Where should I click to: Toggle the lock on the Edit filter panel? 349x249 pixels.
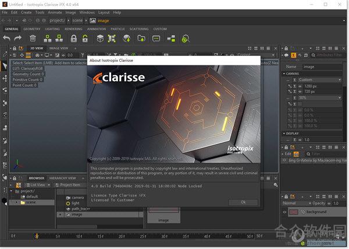(x=286, y=148)
